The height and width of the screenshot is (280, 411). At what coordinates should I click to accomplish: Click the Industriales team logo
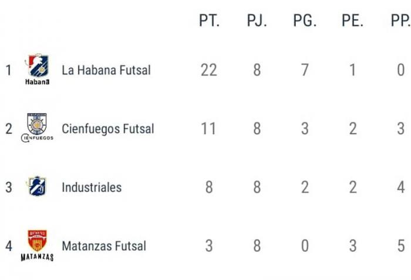37,187
